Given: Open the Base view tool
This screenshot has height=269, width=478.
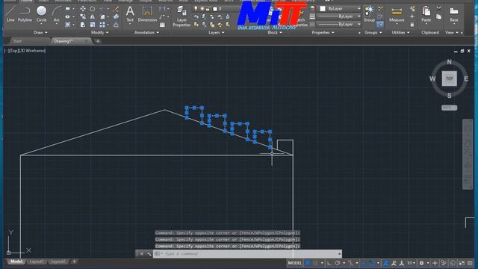Looking at the screenshot, I should pyautogui.click(x=454, y=14).
